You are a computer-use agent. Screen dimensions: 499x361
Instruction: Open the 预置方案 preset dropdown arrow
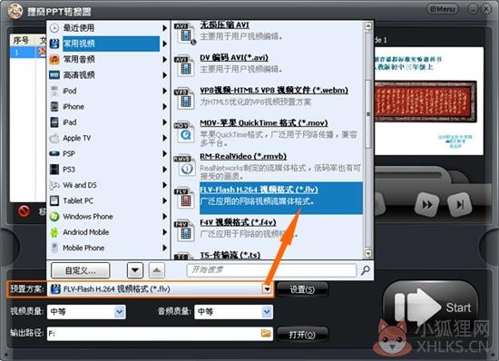tap(267, 289)
